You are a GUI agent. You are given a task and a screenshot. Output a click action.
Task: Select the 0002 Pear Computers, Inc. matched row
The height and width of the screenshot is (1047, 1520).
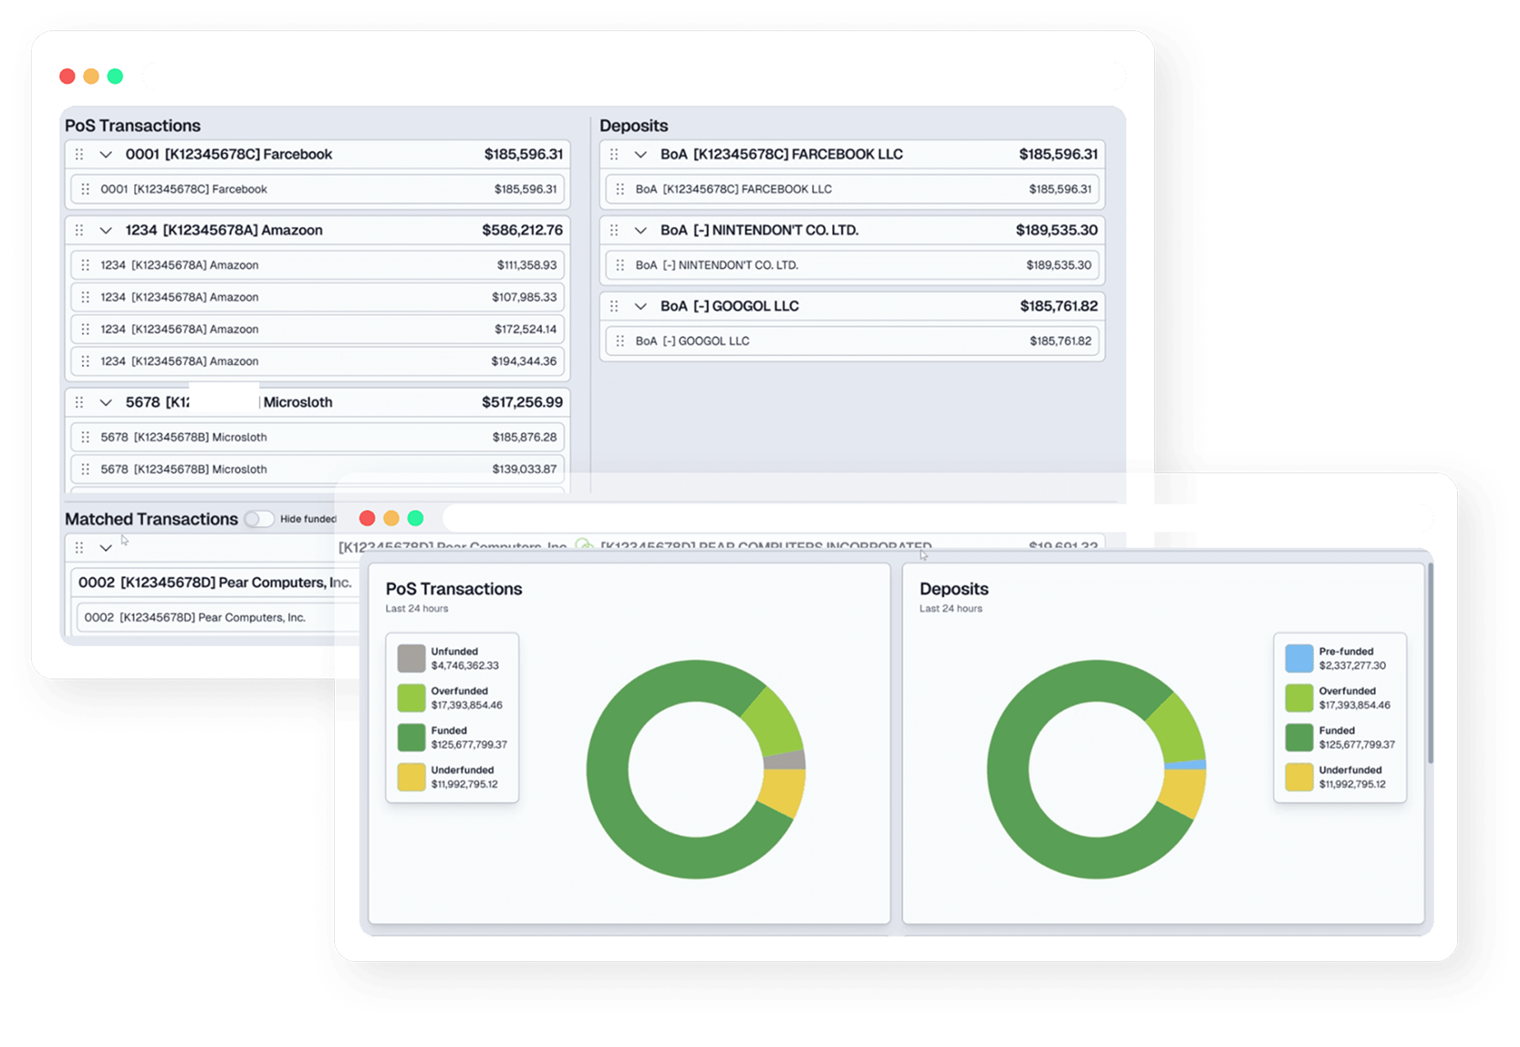210,617
